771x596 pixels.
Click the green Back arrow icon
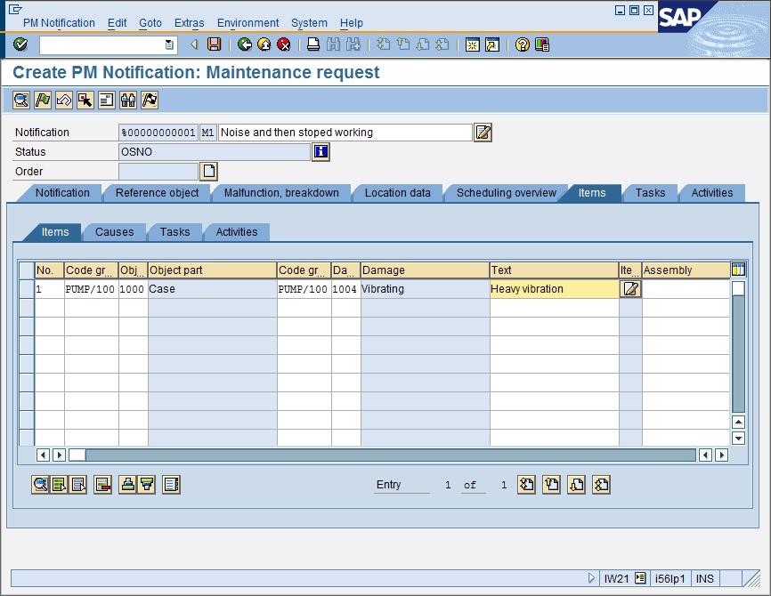pos(244,44)
